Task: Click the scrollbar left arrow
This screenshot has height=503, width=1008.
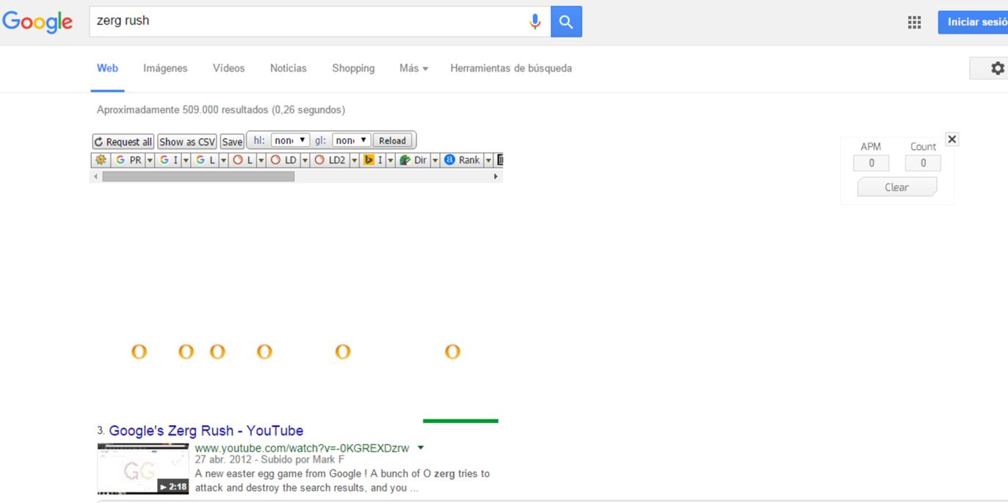Action: 95,176
